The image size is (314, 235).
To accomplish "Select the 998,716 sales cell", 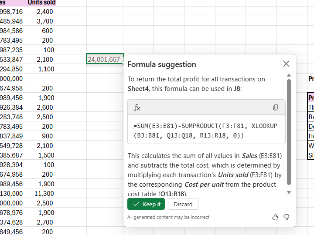I will click(12, 11).
